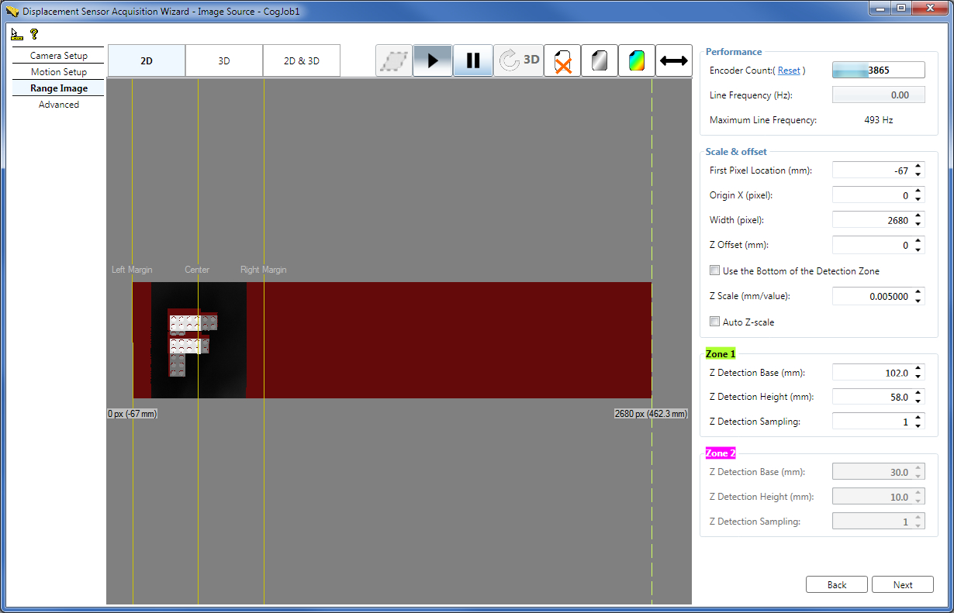Select the Z Detection Height field for Zone 1

coord(873,397)
